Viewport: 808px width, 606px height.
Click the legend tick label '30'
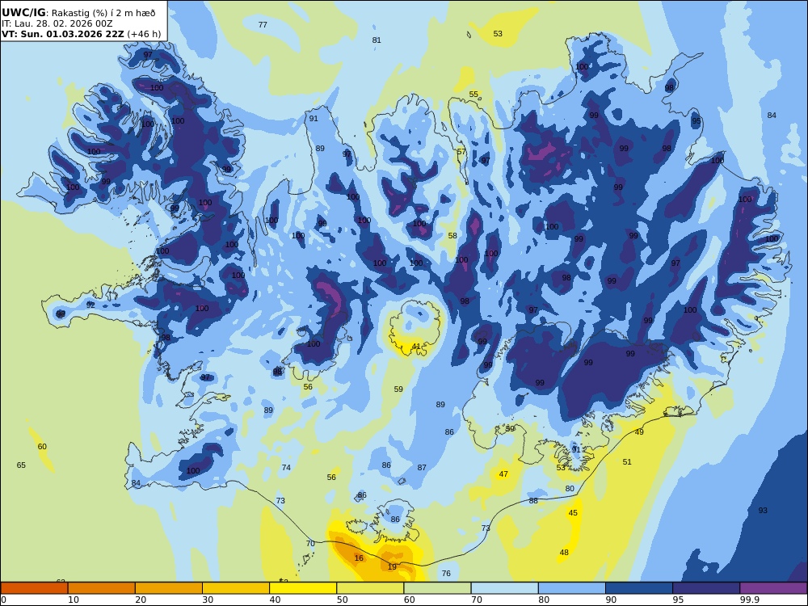tap(208, 600)
